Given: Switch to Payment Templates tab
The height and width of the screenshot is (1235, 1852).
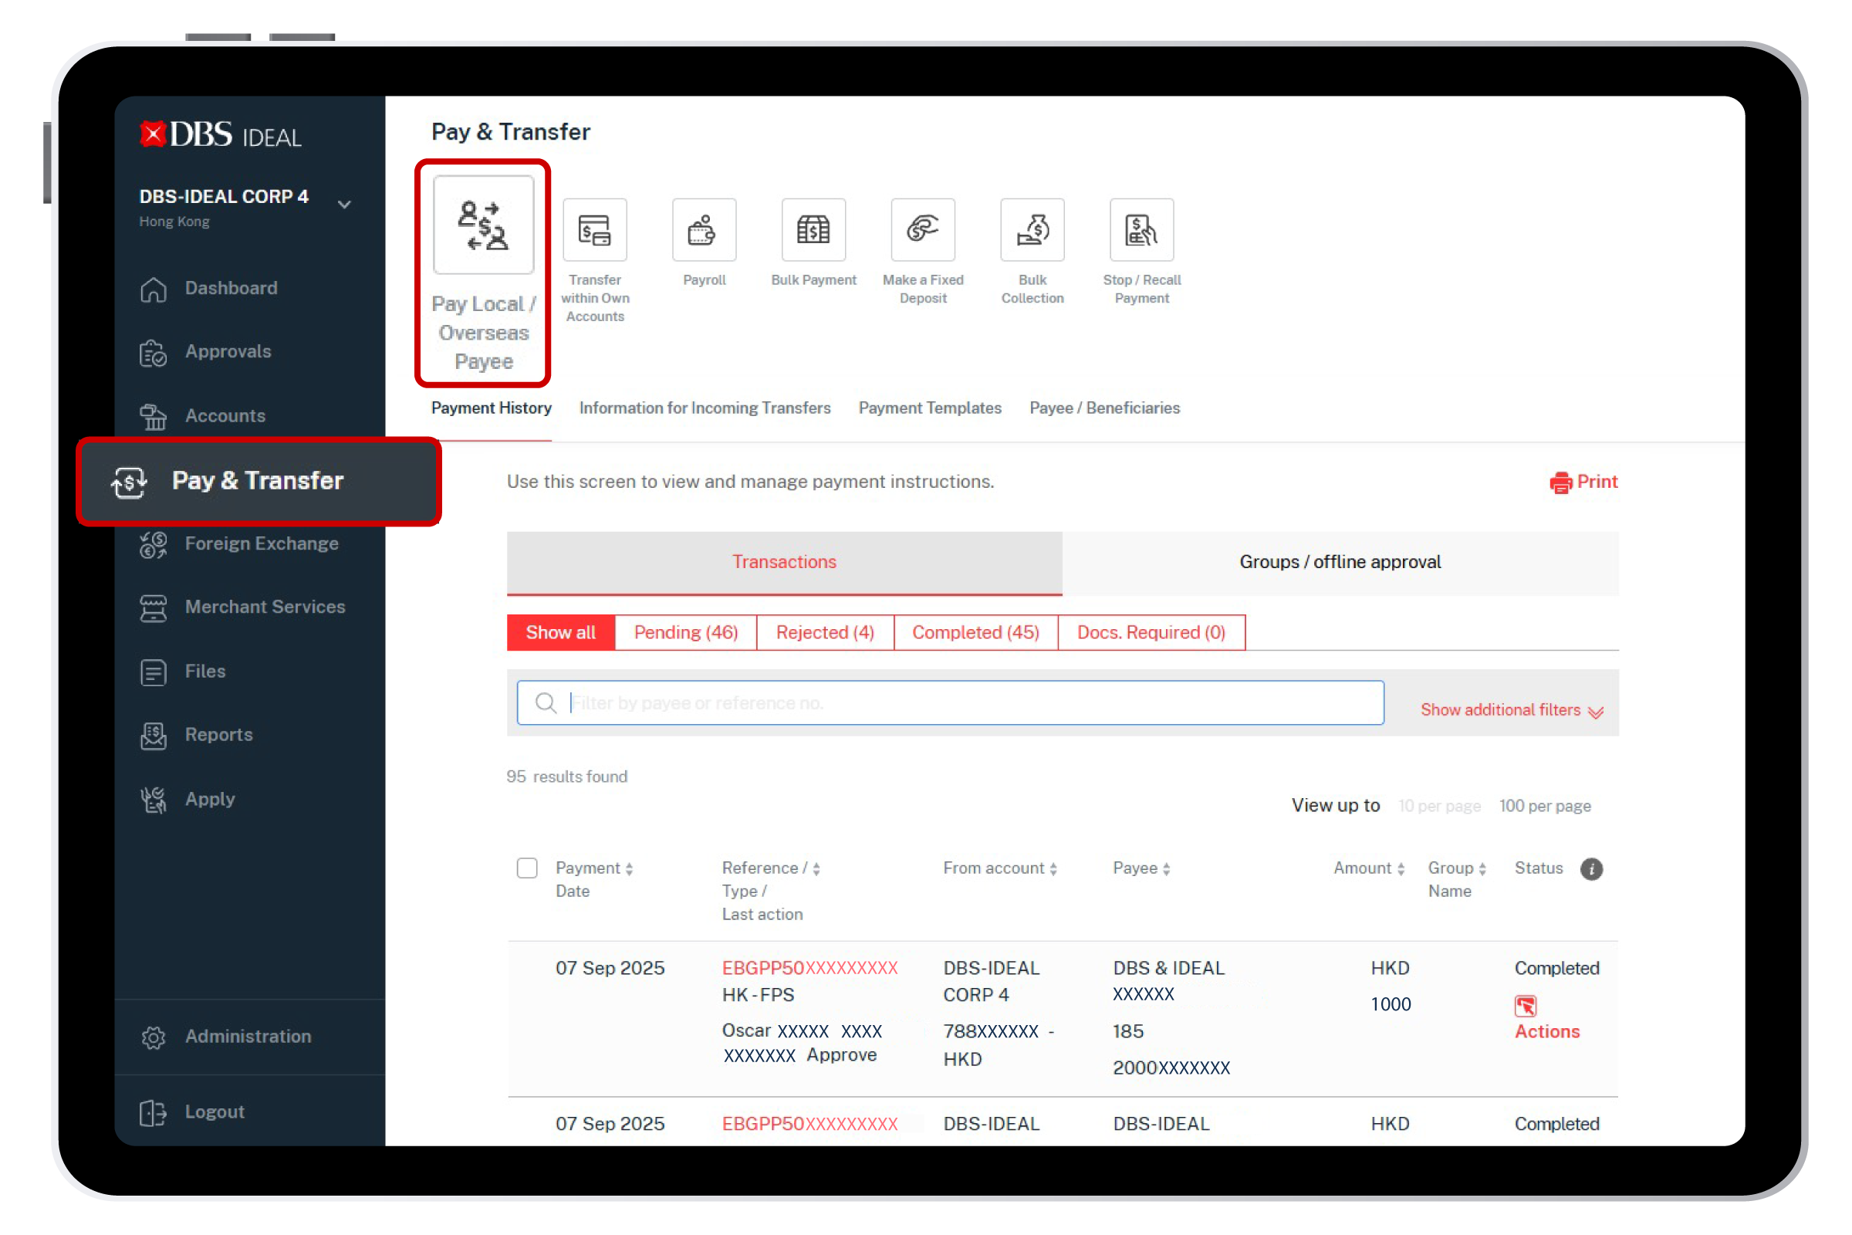Looking at the screenshot, I should click(x=929, y=408).
